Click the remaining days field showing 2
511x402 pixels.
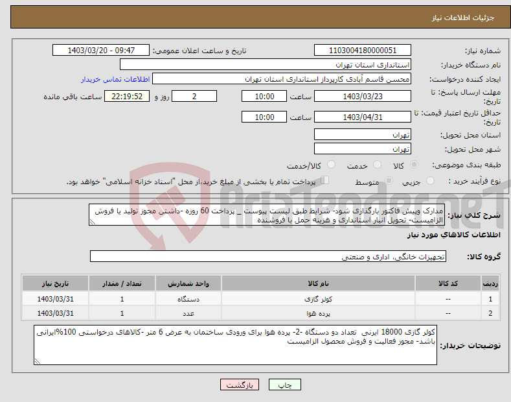(194, 96)
